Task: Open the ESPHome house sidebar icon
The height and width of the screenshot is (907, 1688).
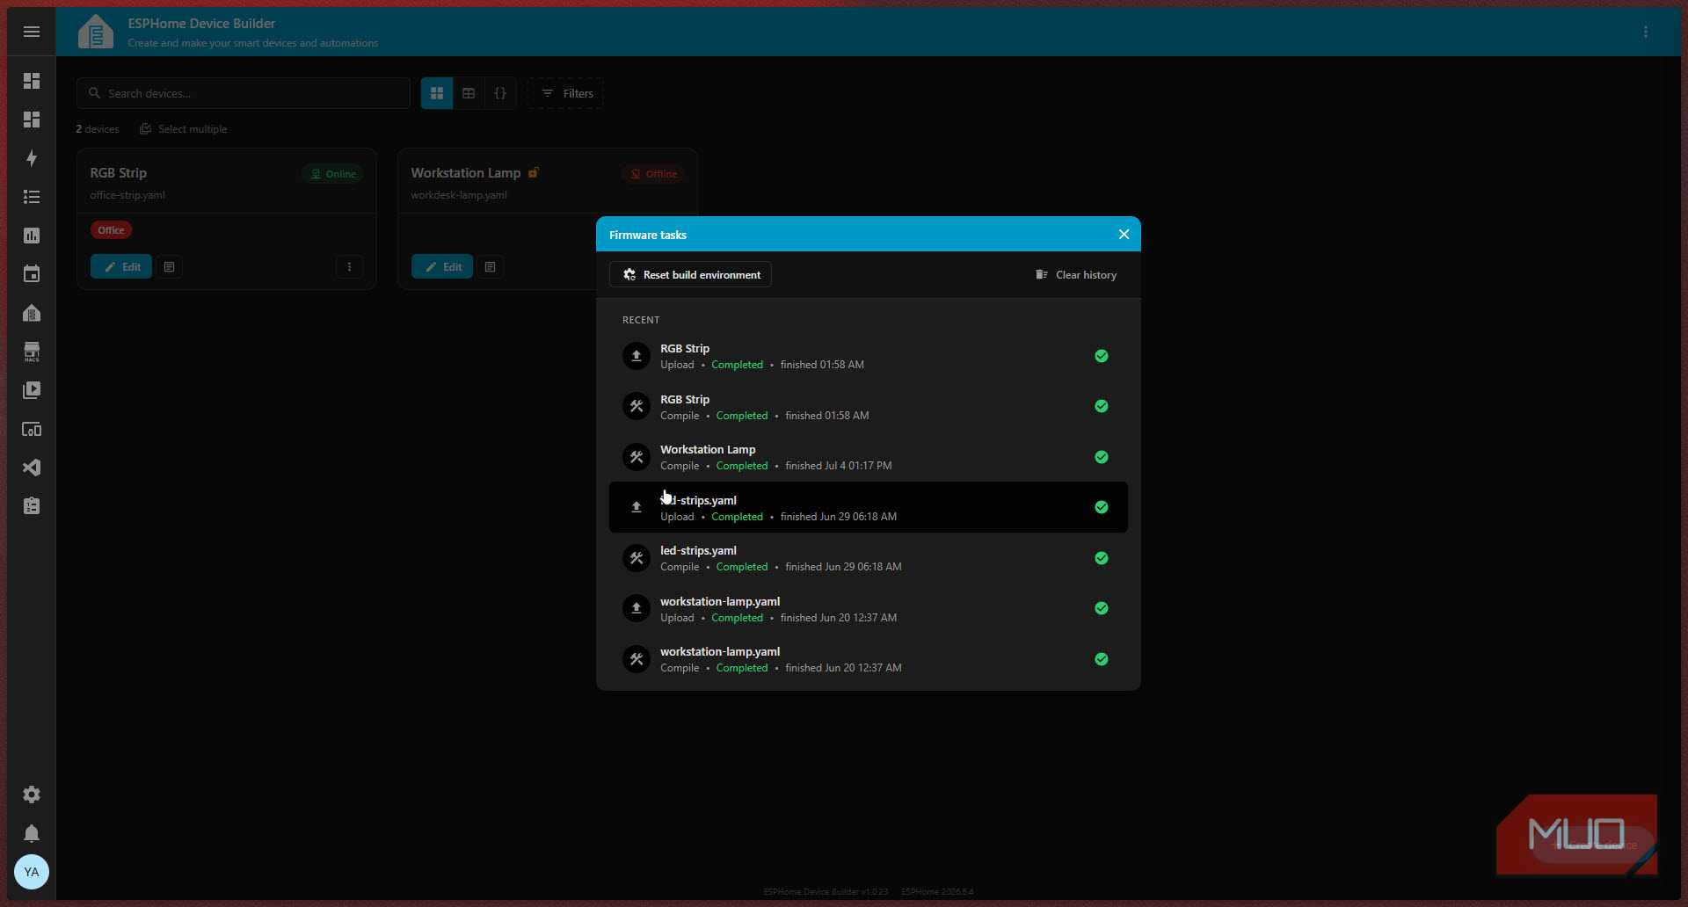Action: 32,313
